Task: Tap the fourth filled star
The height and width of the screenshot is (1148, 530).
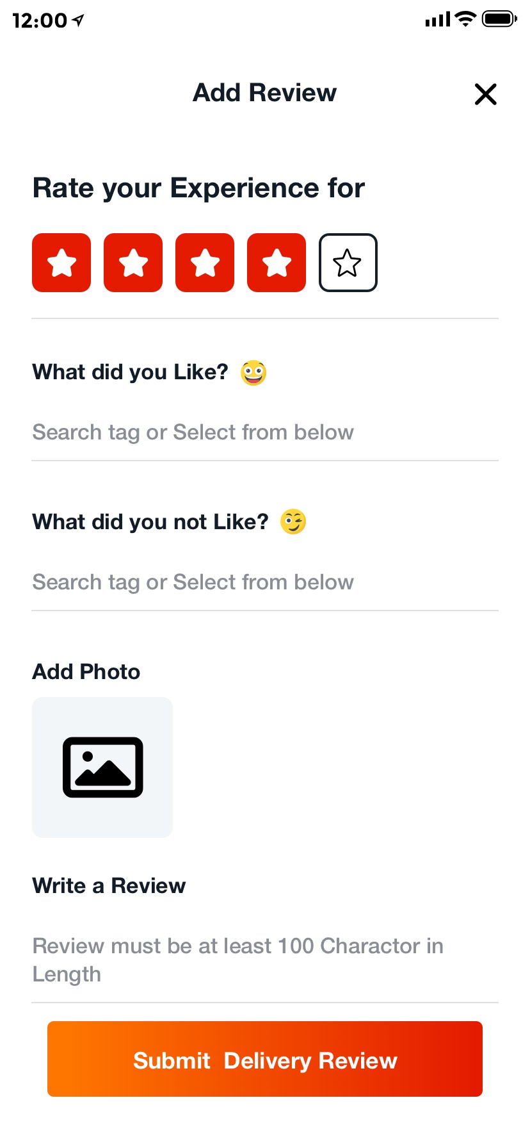Action: (277, 263)
